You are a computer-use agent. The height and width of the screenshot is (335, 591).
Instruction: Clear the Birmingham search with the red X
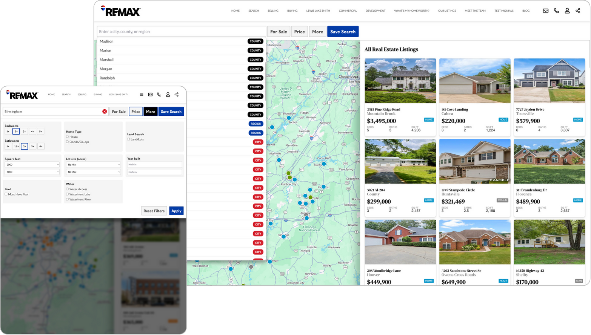[105, 112]
